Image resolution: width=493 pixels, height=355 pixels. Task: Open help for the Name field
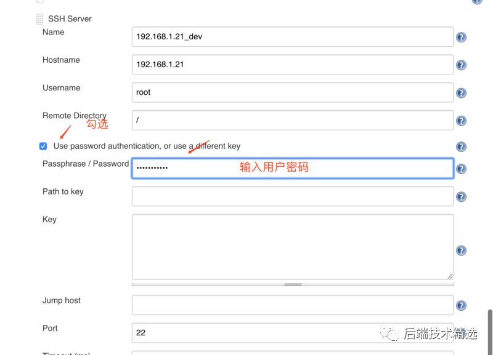(461, 38)
